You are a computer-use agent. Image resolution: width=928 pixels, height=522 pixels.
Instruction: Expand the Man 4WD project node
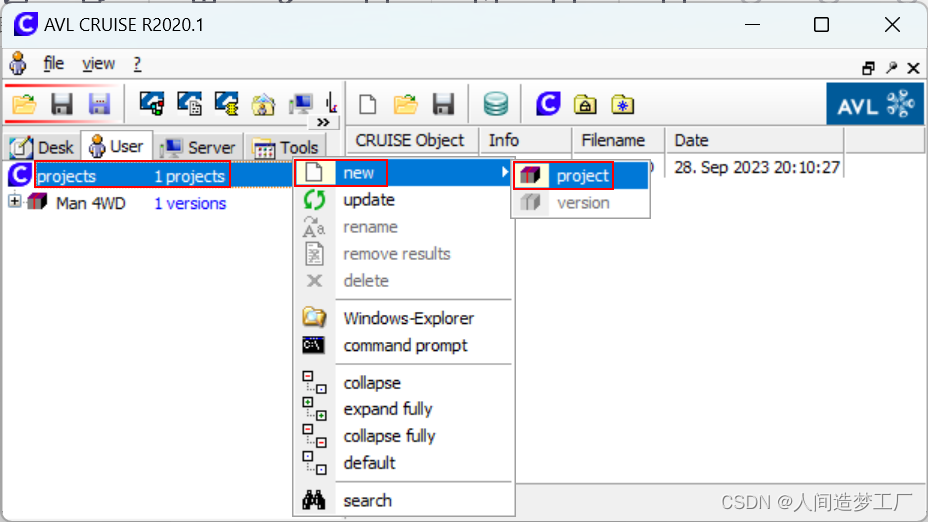(x=14, y=201)
